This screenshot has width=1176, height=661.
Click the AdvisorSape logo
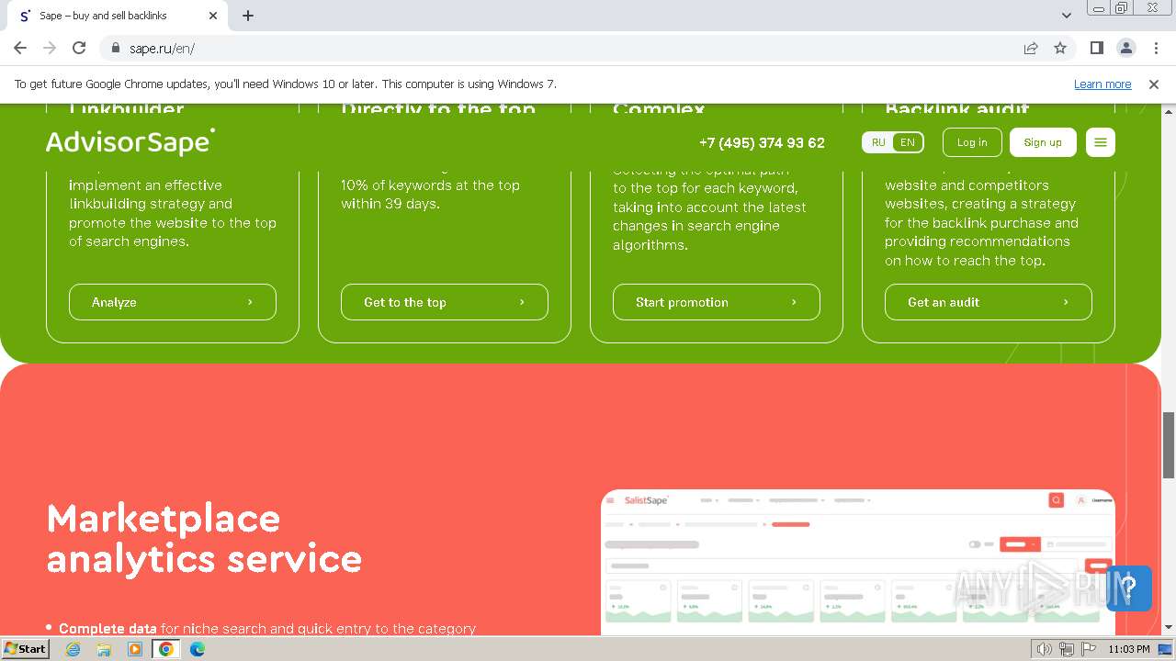pos(130,141)
